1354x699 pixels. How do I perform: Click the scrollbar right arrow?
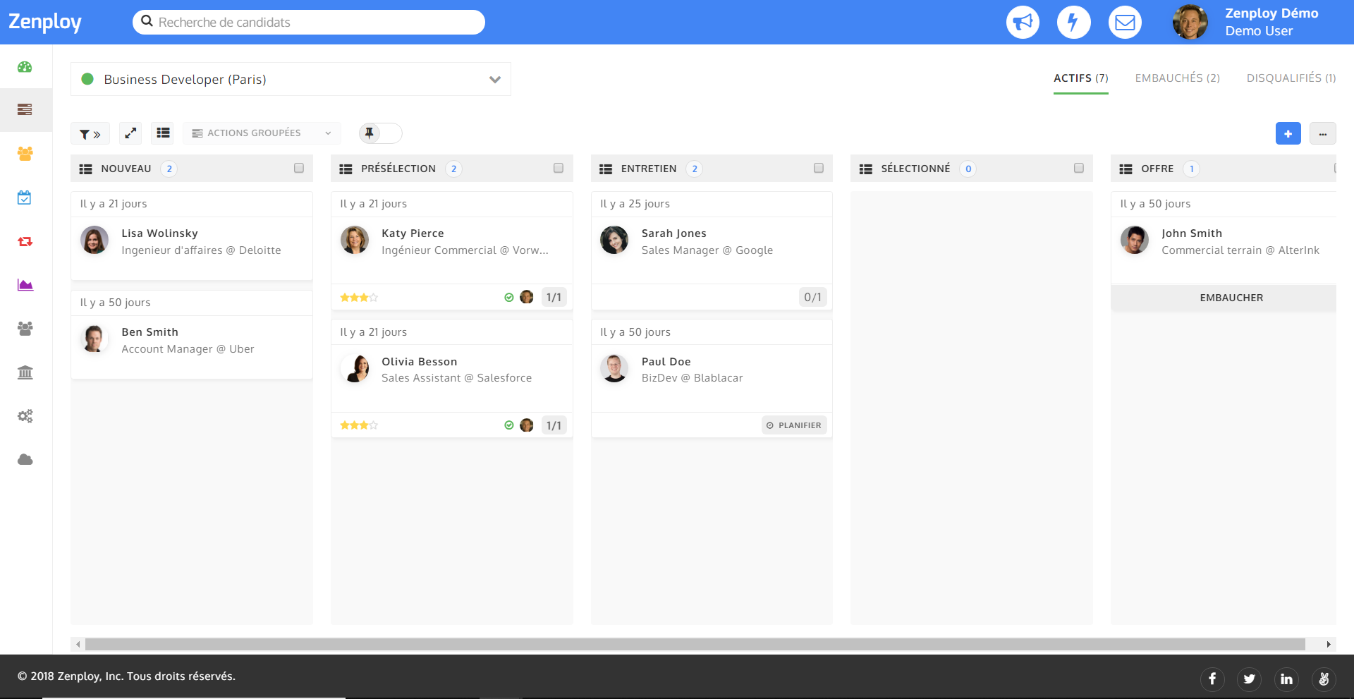point(1329,644)
